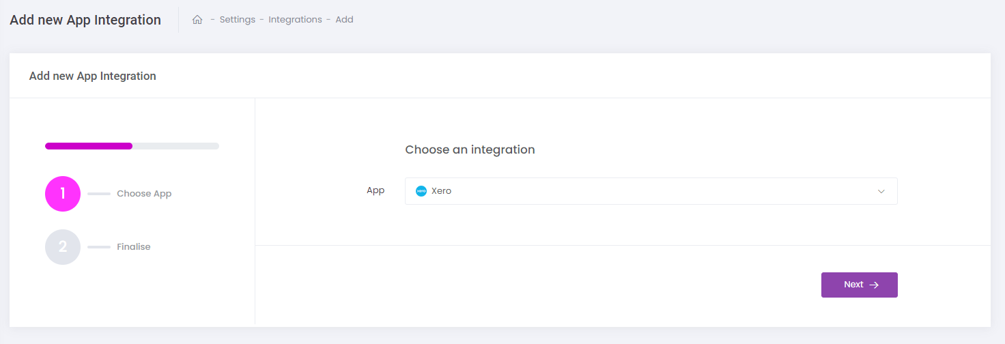Click the top page title text
Image resolution: width=1005 pixels, height=344 pixels.
(85, 20)
